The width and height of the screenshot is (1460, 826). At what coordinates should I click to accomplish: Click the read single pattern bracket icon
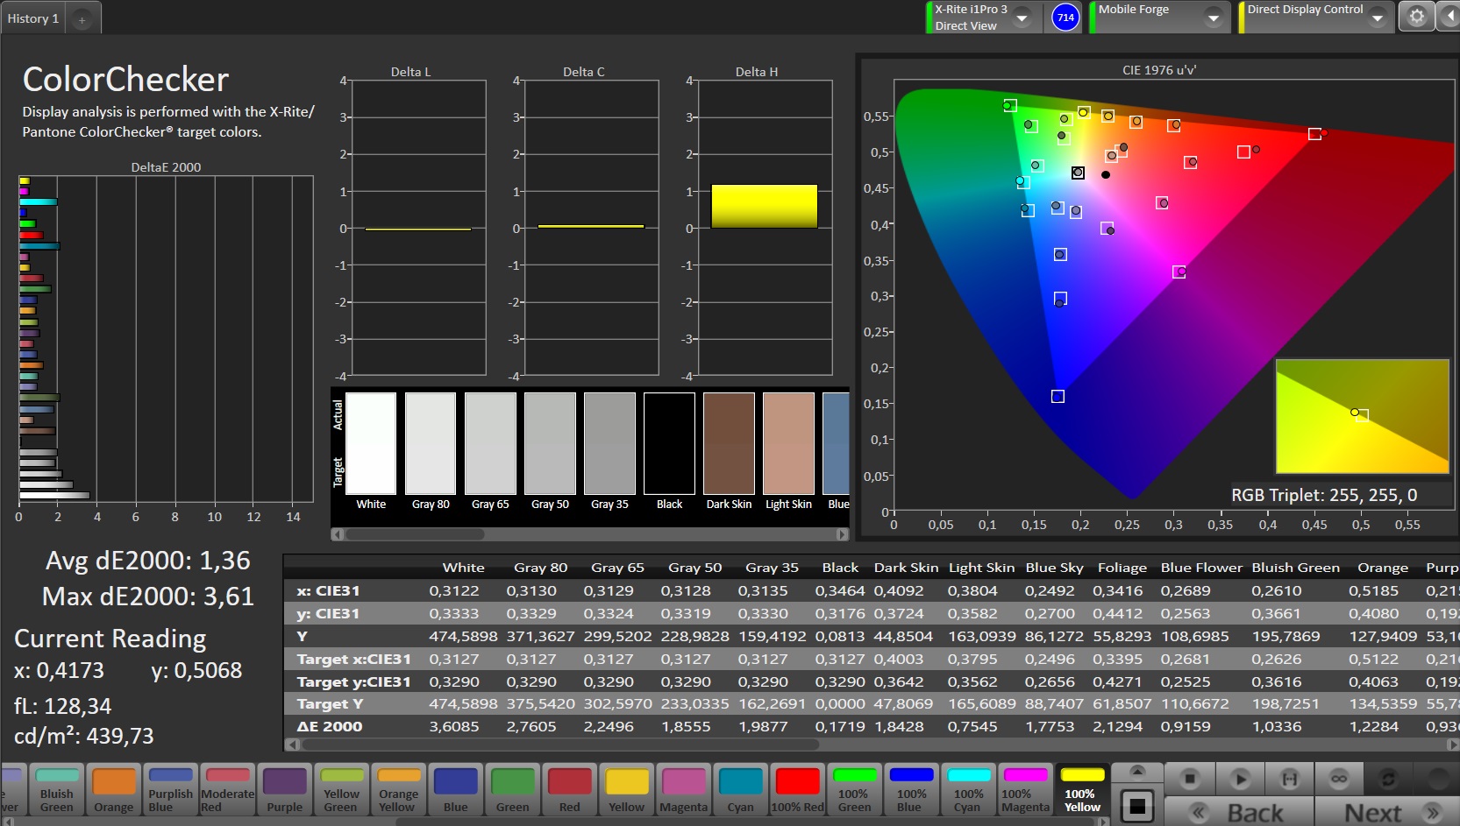click(x=1290, y=778)
